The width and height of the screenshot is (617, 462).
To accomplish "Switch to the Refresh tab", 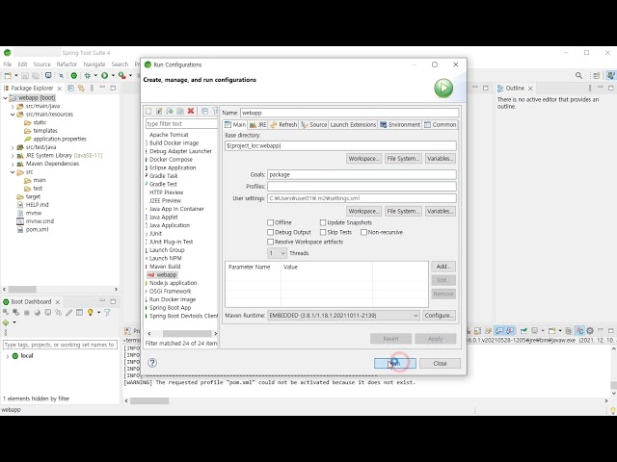I will click(283, 124).
